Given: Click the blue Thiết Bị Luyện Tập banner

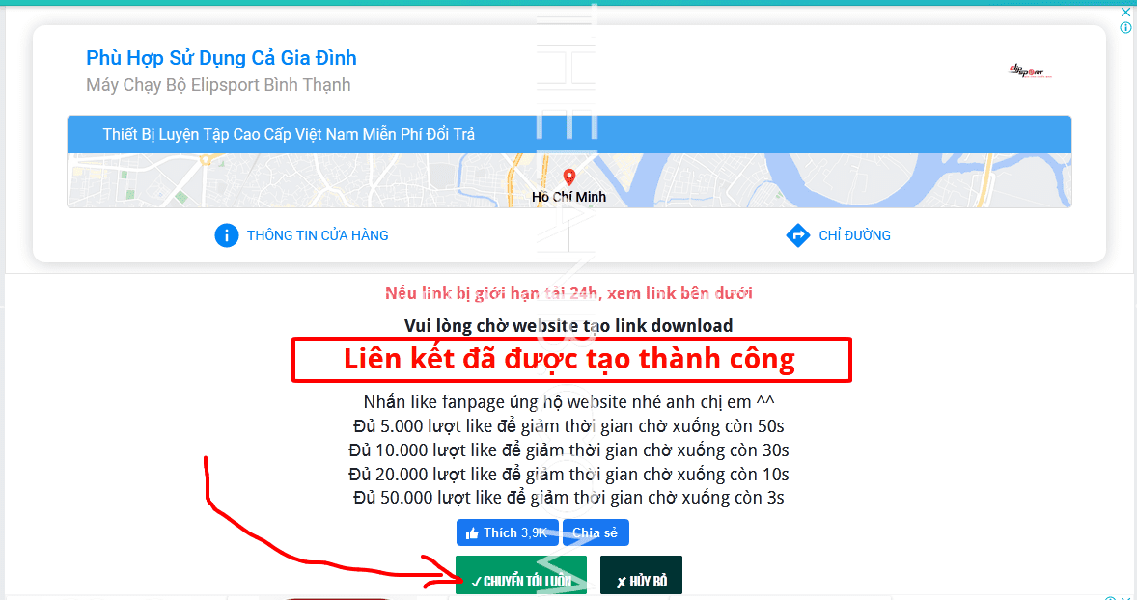Looking at the screenshot, I should (569, 134).
